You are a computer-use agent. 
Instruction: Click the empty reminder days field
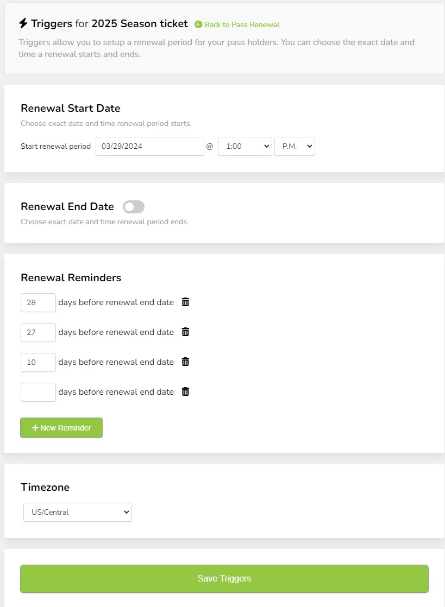pyautogui.click(x=39, y=392)
